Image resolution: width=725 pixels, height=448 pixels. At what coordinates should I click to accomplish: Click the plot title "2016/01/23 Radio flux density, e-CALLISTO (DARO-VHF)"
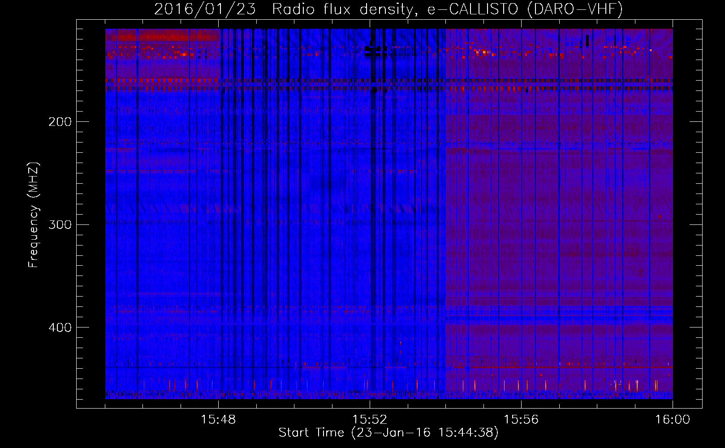[x=388, y=9]
